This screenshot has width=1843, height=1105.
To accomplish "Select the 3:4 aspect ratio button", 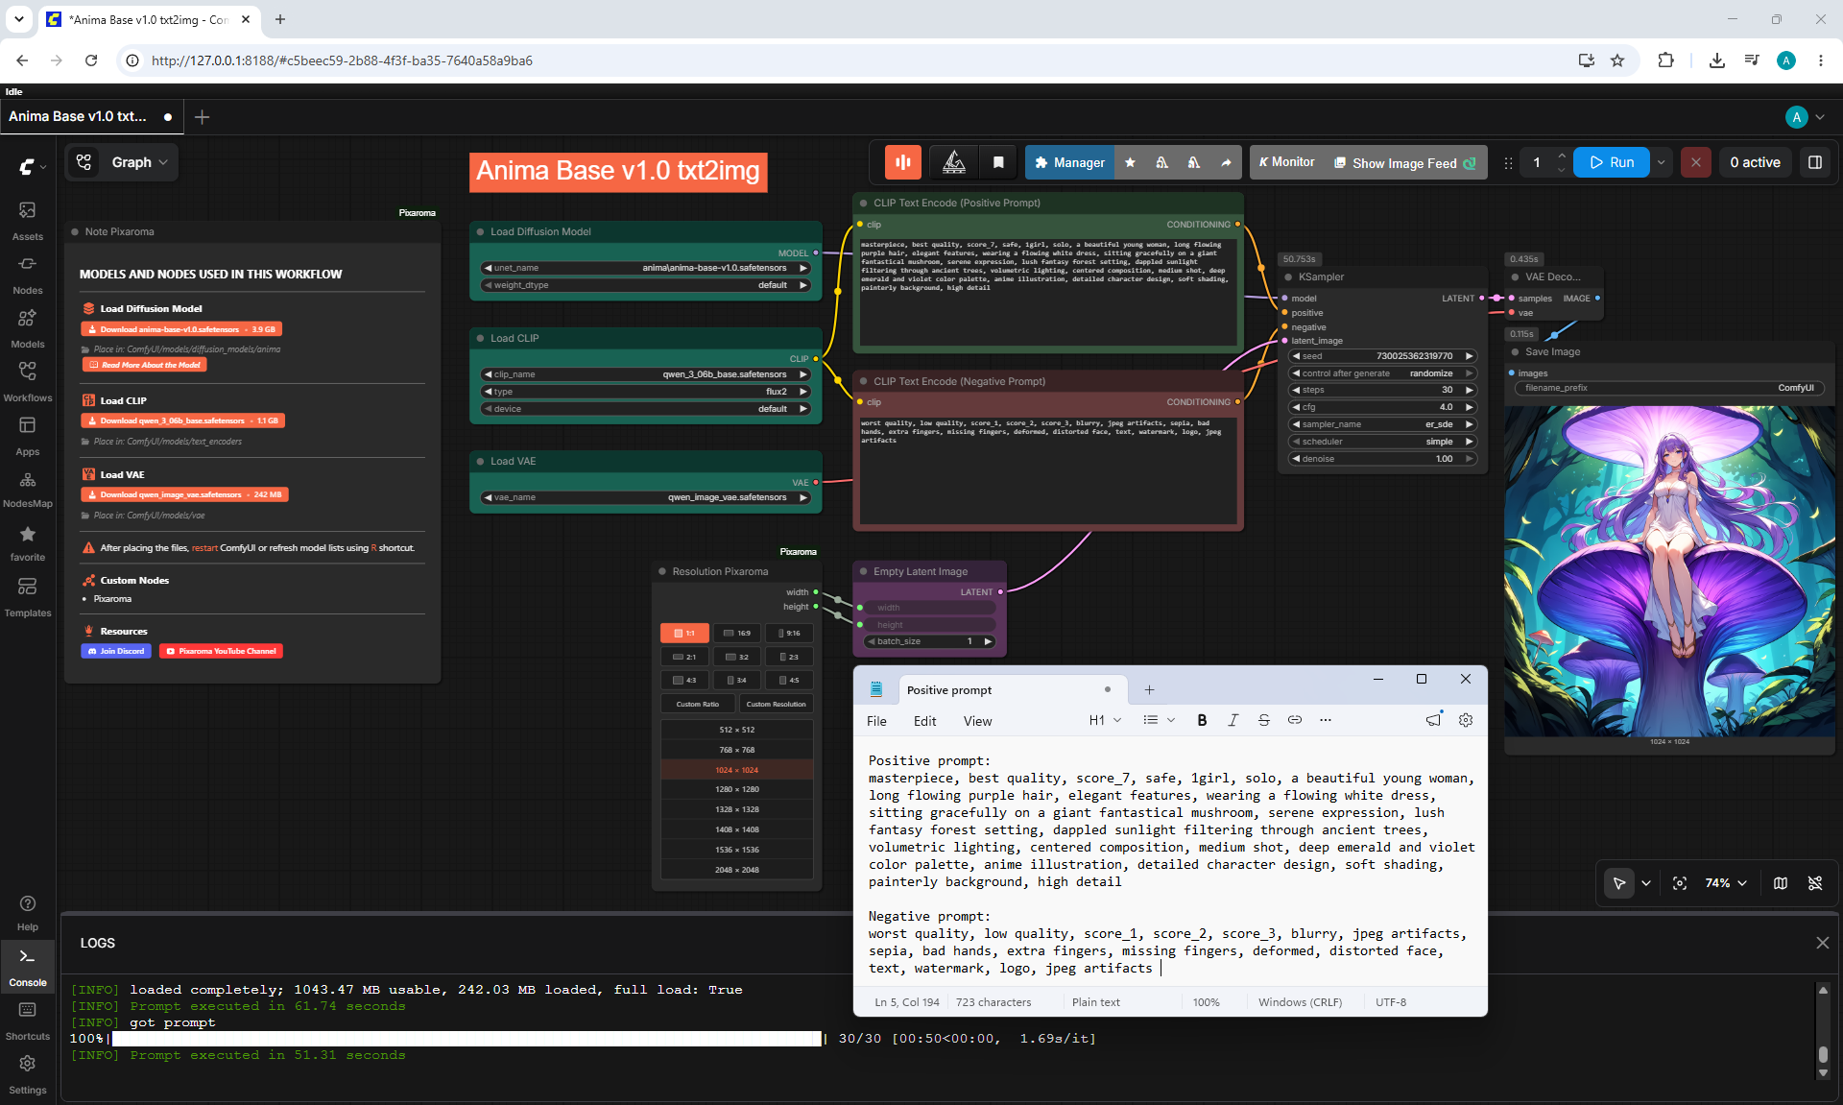I will 737,680.
